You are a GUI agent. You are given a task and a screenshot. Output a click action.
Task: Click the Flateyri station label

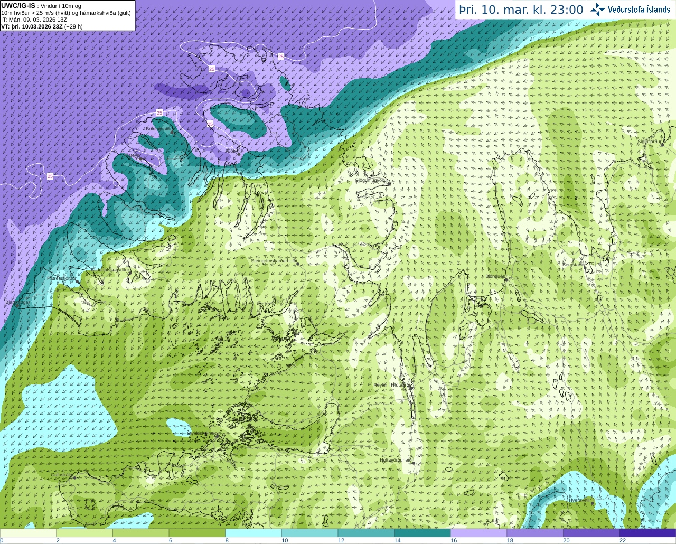pyautogui.click(x=132, y=155)
